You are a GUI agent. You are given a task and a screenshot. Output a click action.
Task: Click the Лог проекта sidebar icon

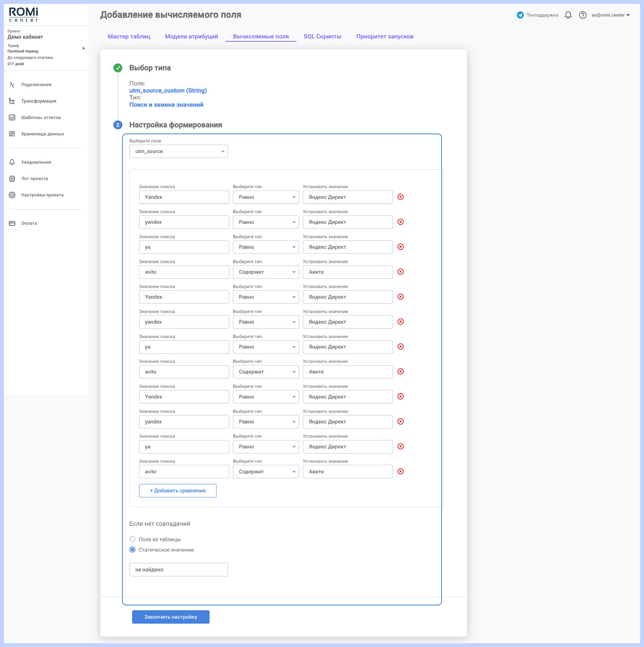click(x=12, y=179)
